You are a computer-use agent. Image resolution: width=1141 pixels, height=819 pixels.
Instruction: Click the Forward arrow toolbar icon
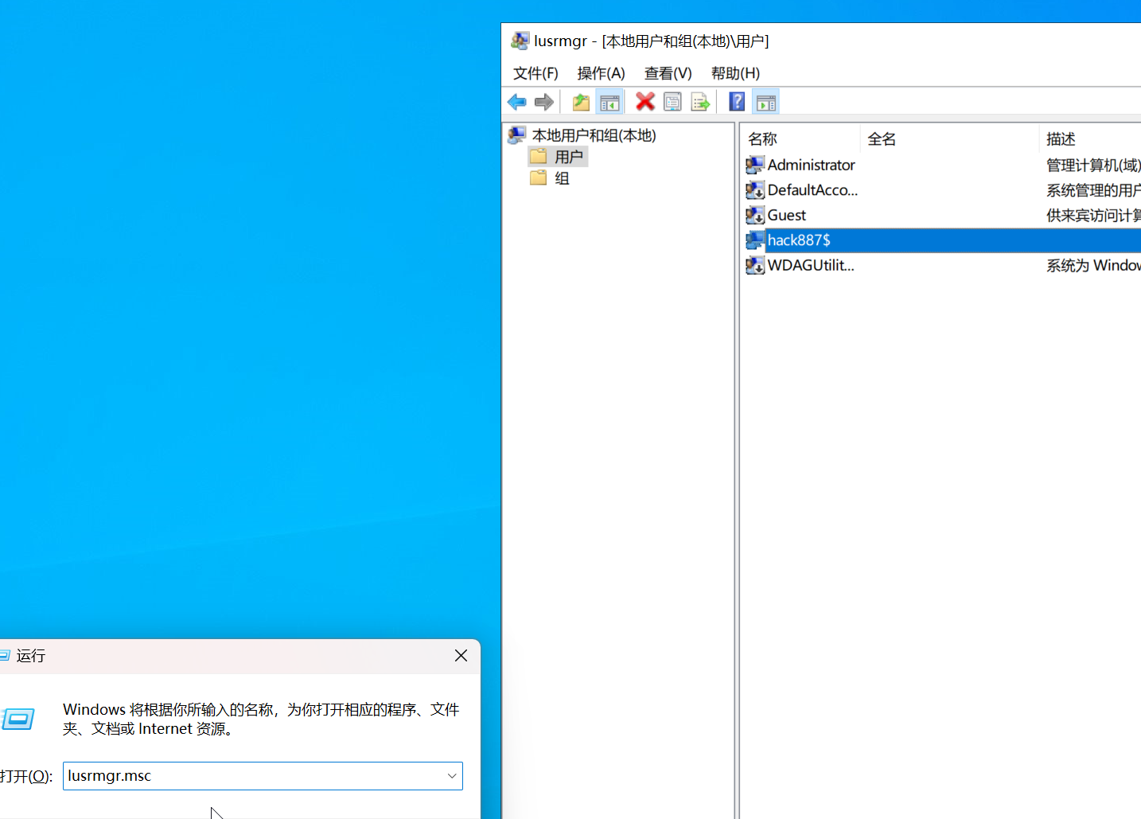(x=544, y=102)
